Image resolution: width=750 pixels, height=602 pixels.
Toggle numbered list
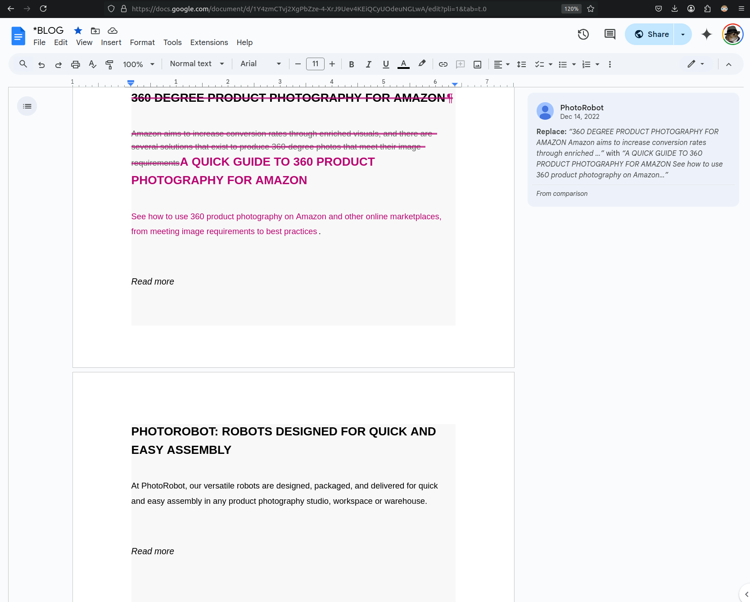point(586,64)
